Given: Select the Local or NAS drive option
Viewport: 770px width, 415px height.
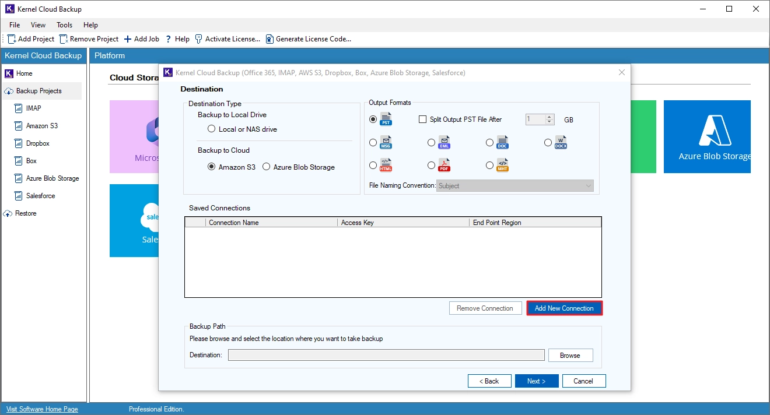Looking at the screenshot, I should click(212, 129).
